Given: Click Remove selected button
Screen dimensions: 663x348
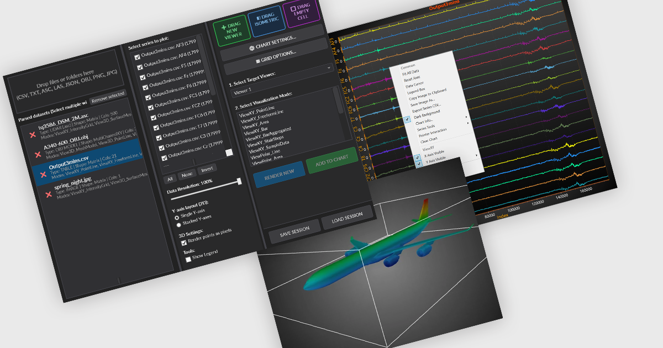Looking at the screenshot, I should tap(108, 97).
